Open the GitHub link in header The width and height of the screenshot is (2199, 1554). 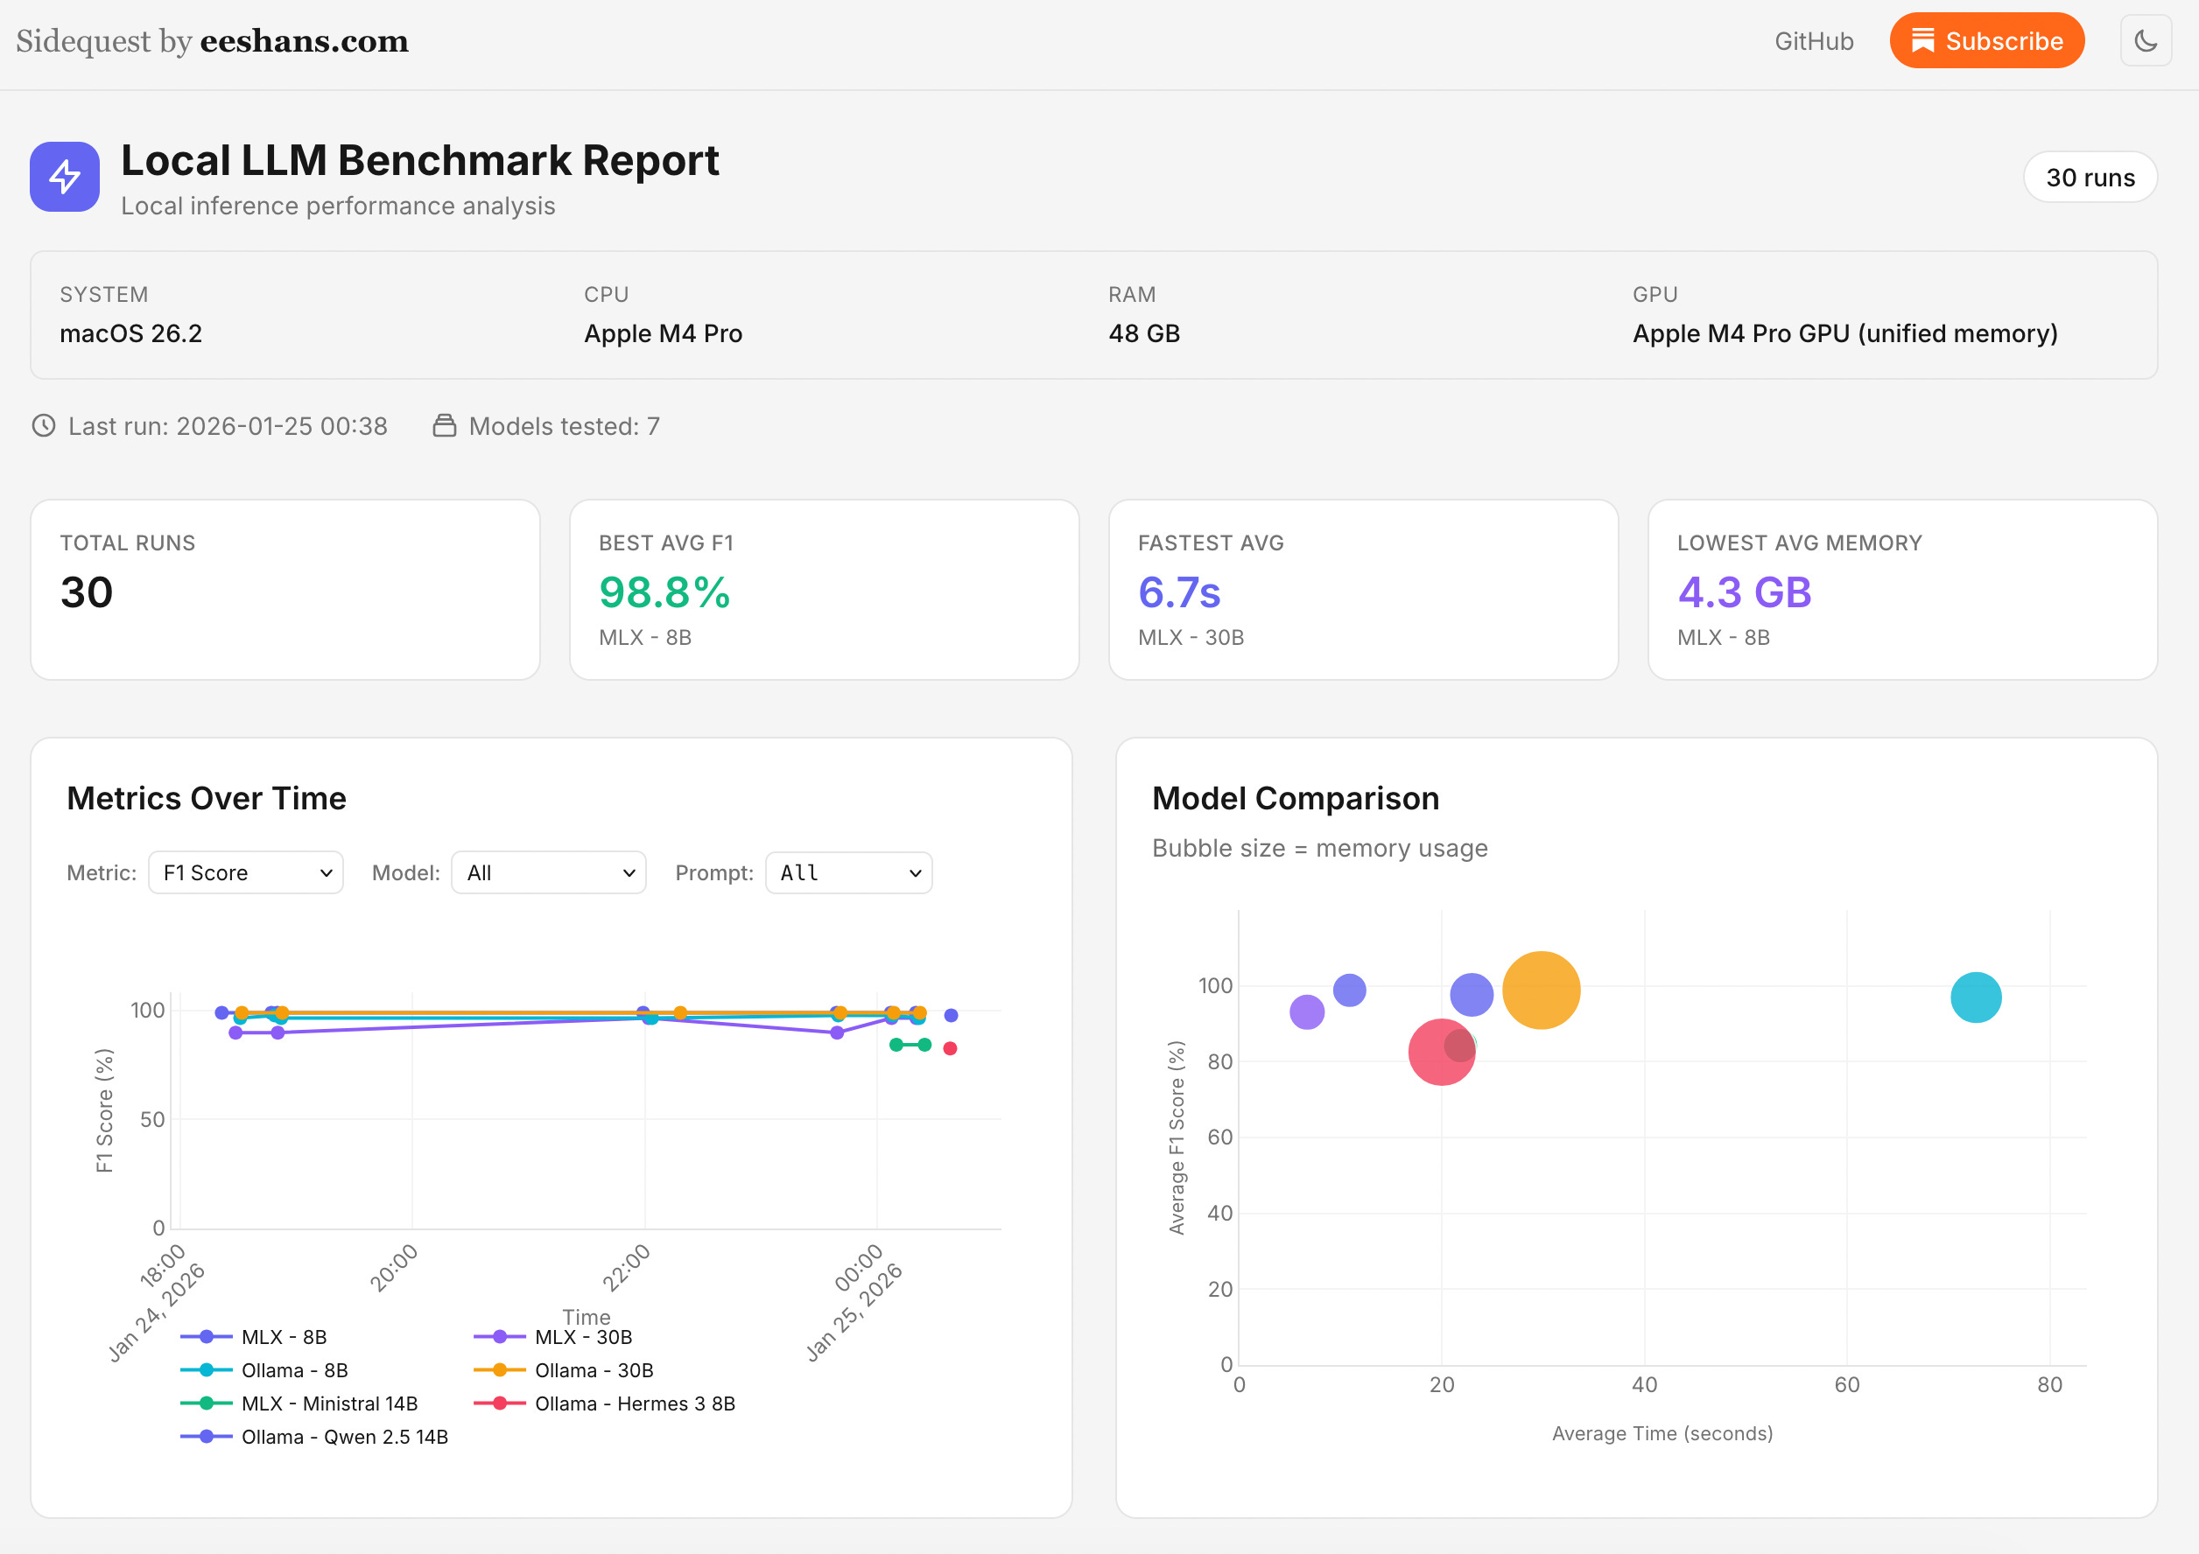(x=1813, y=41)
